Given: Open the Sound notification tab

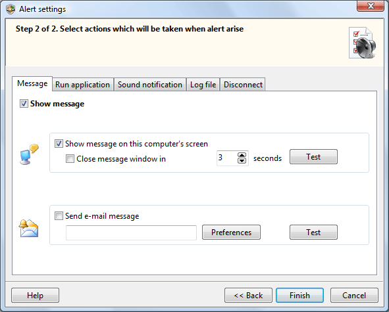Looking at the screenshot, I should (x=150, y=85).
